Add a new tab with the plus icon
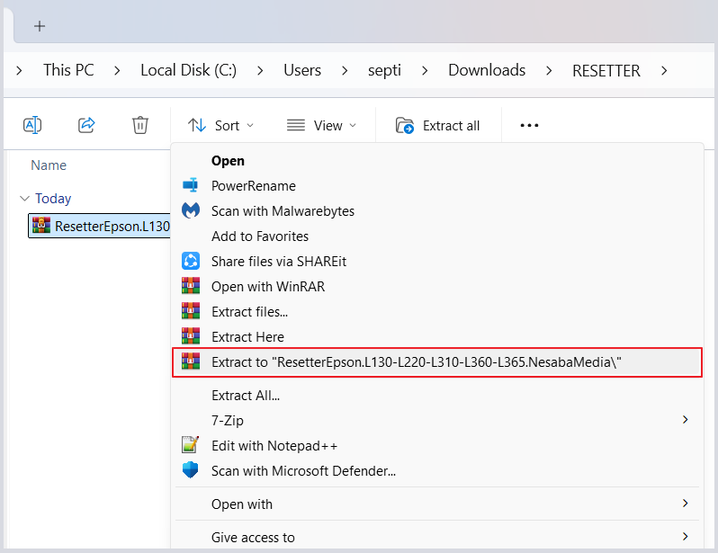This screenshot has height=553, width=718. pos(40,26)
